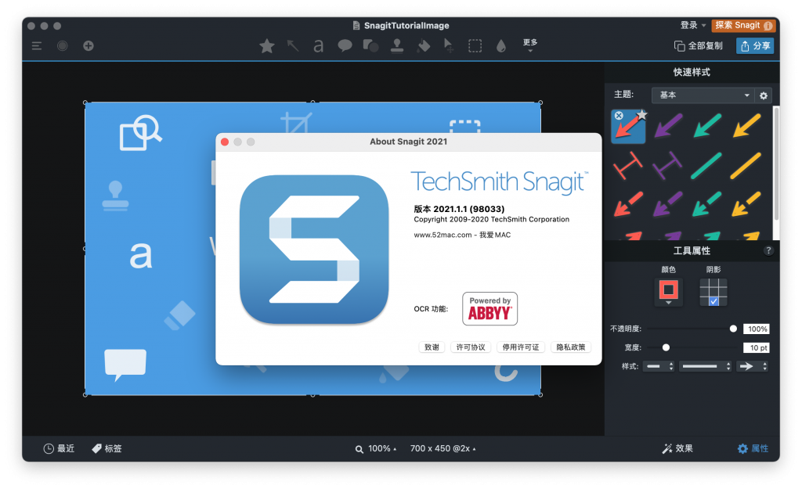Open the arrow start style dropdown
Screen dimensions: 802x489
pos(659,366)
